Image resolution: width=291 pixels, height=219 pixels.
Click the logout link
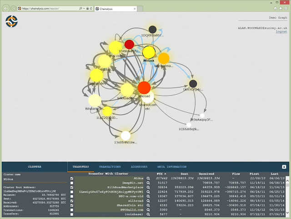(281, 31)
